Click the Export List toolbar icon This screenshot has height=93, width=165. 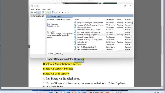pos(48,12)
